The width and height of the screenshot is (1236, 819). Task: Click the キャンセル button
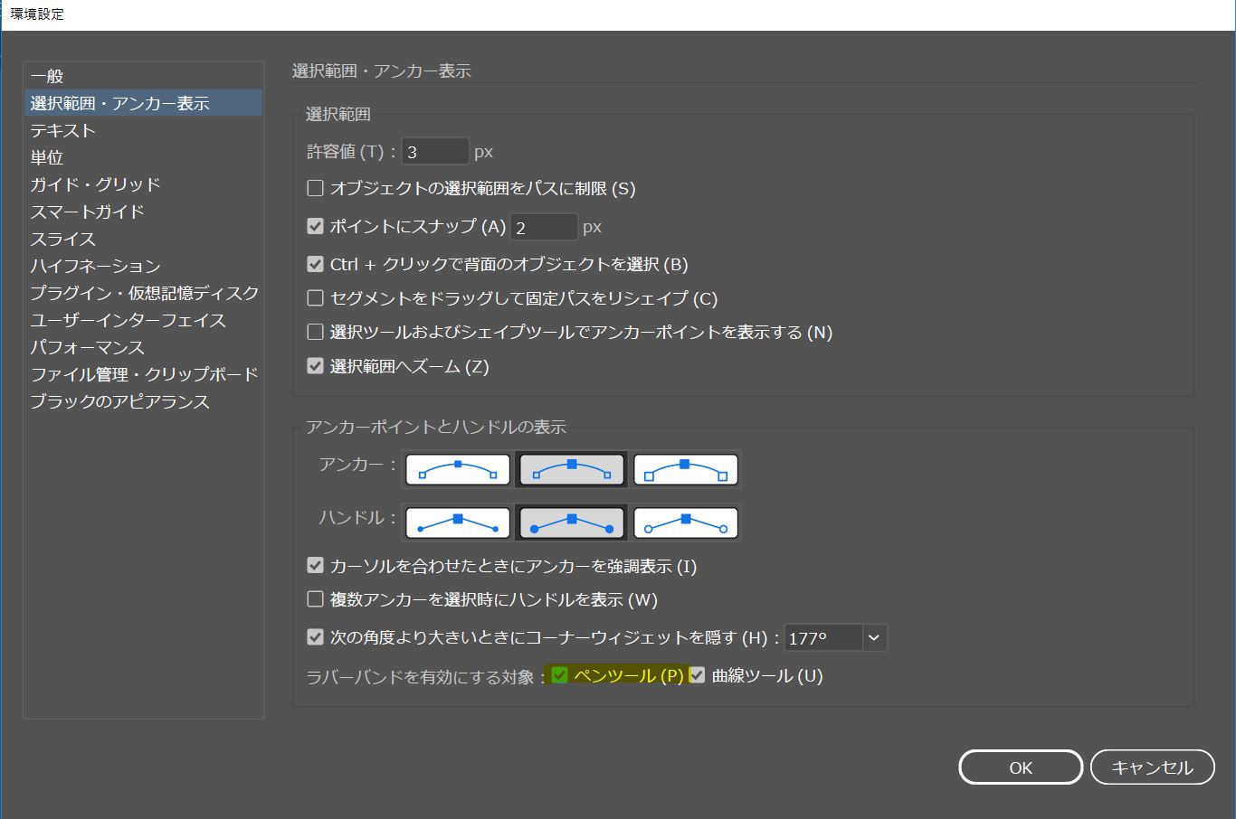[1152, 767]
